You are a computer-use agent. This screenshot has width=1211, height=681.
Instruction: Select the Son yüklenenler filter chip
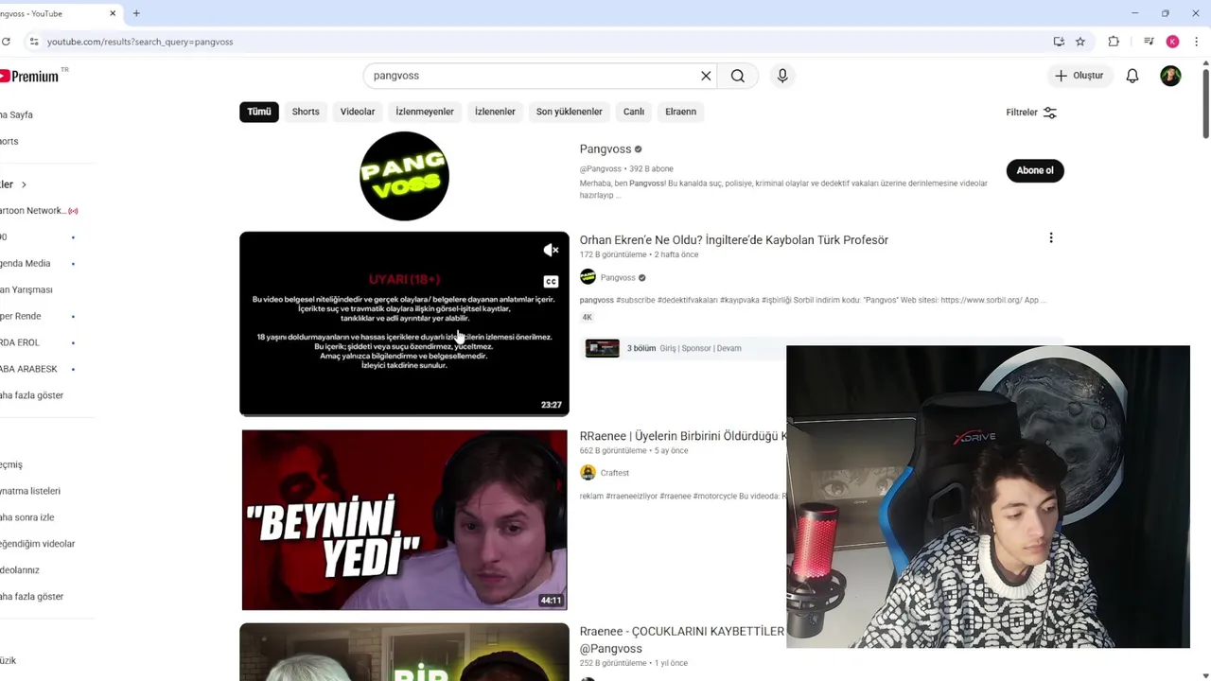pos(570,112)
